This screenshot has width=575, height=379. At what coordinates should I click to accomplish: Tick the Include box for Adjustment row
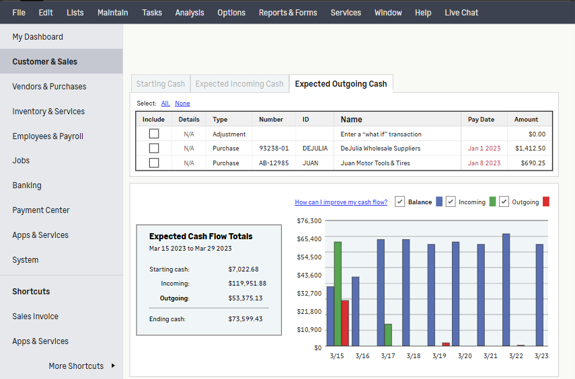154,134
